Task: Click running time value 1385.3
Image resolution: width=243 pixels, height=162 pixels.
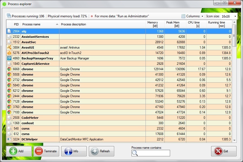Action: click(x=226, y=139)
